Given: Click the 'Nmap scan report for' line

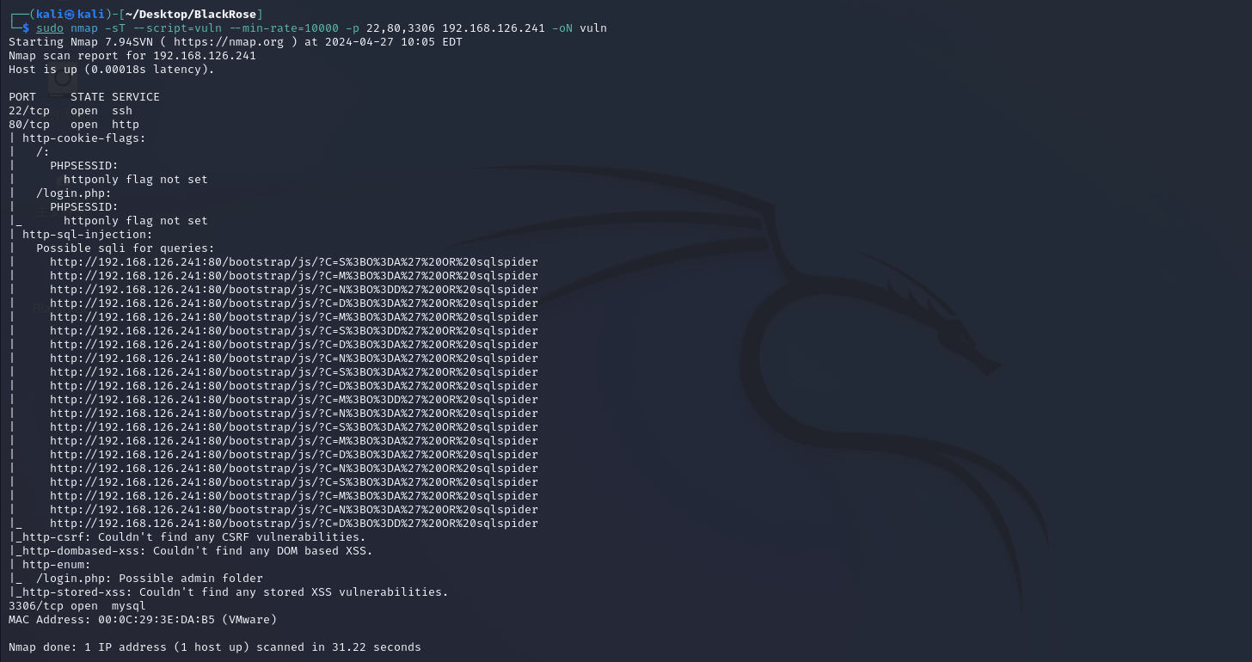Looking at the screenshot, I should click(x=132, y=55).
